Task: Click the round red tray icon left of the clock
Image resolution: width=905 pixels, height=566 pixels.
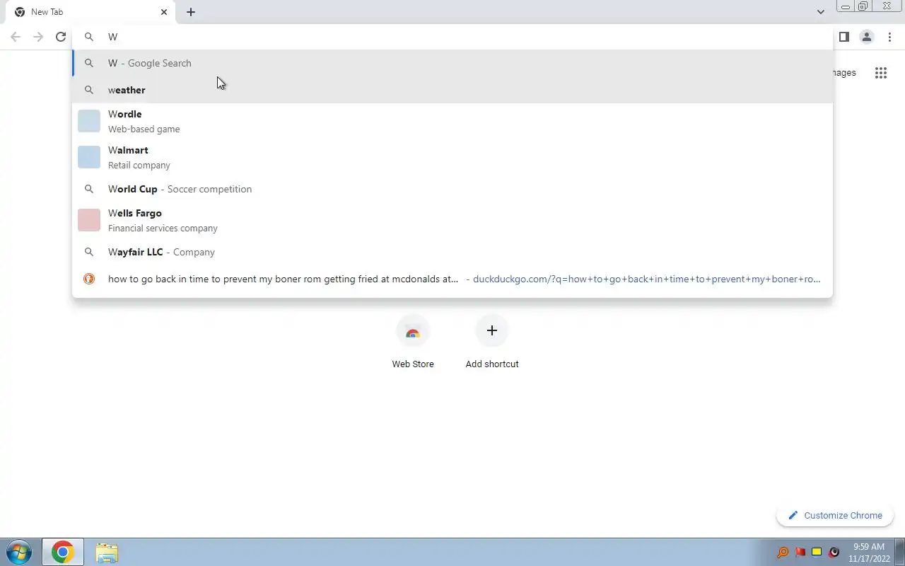Action: pyautogui.click(x=834, y=552)
